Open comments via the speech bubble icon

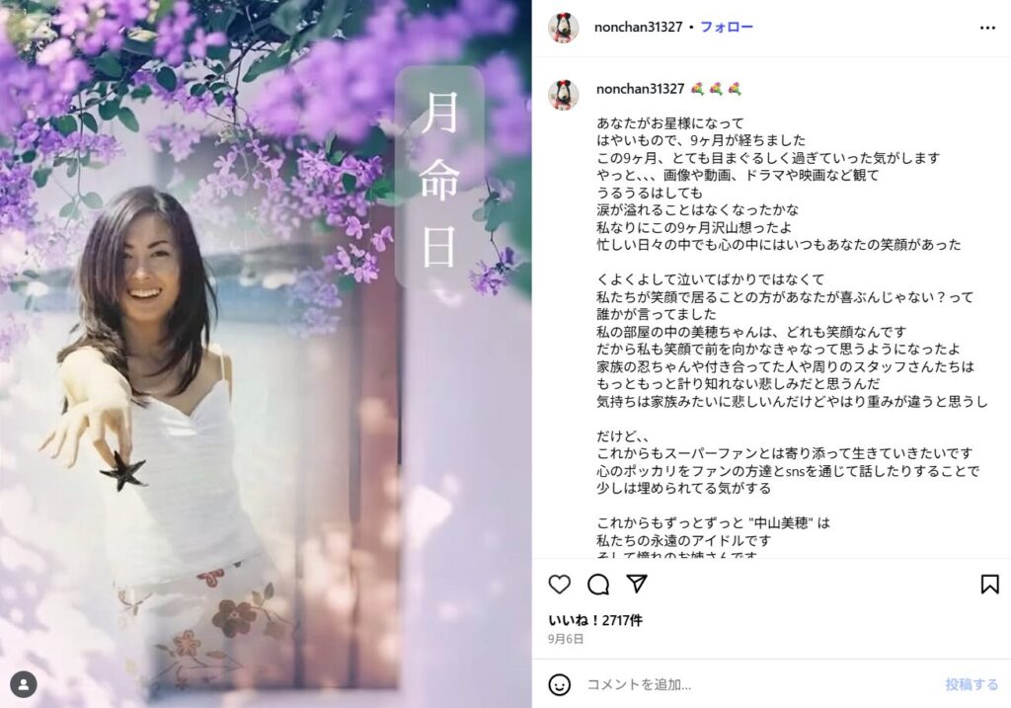point(598,585)
